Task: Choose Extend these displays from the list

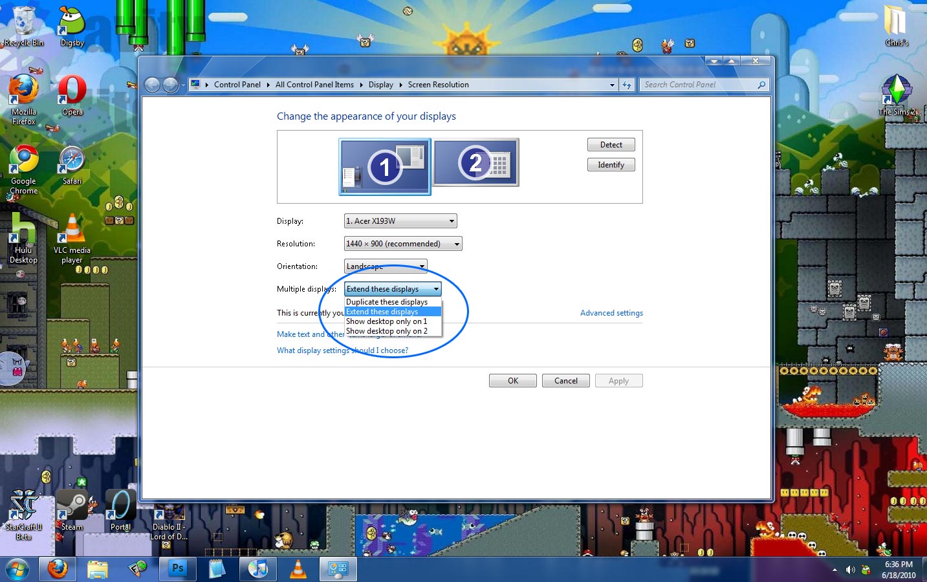Action: pos(393,312)
